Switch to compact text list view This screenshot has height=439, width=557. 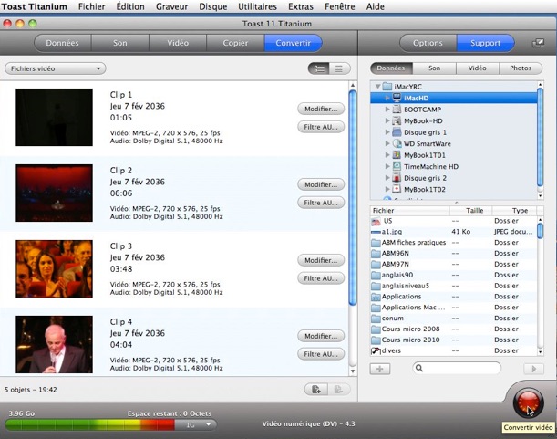[x=339, y=68]
